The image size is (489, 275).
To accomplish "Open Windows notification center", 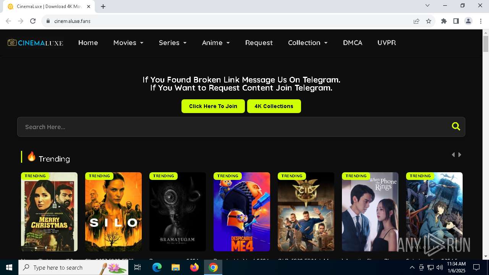I will point(476,267).
